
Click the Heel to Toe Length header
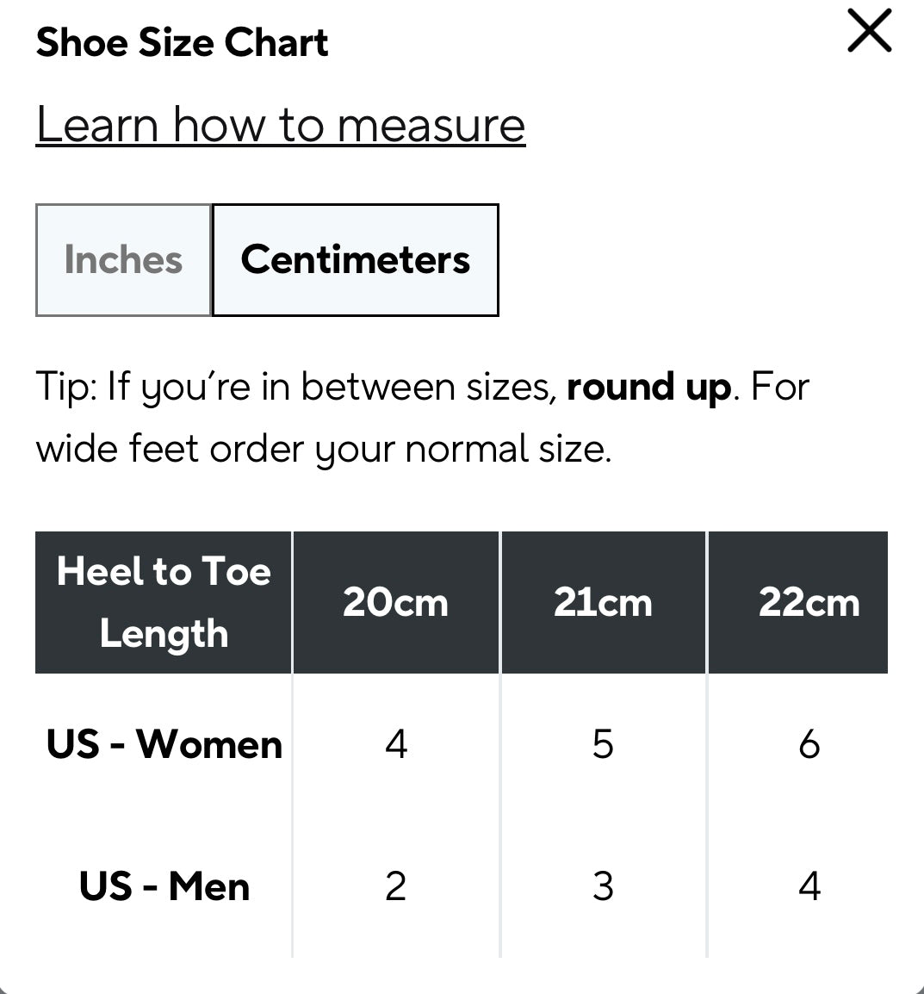click(x=164, y=602)
